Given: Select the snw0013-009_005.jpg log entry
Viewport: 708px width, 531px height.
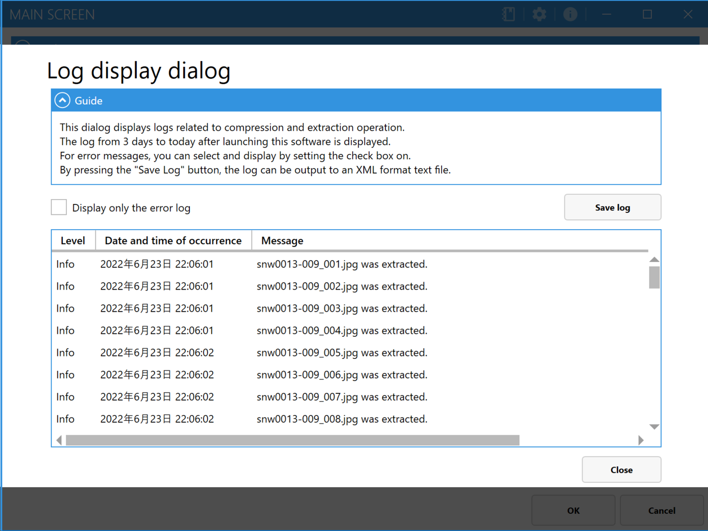Looking at the screenshot, I should coord(341,353).
